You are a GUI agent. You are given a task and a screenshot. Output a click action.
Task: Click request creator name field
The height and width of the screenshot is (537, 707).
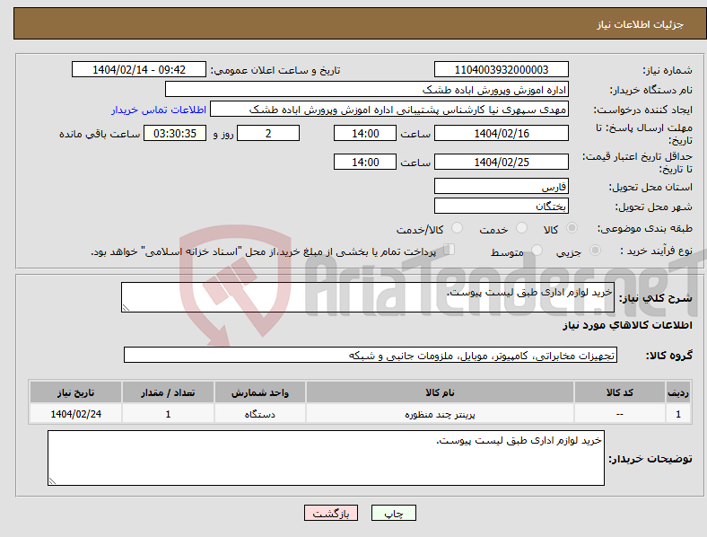point(389,110)
